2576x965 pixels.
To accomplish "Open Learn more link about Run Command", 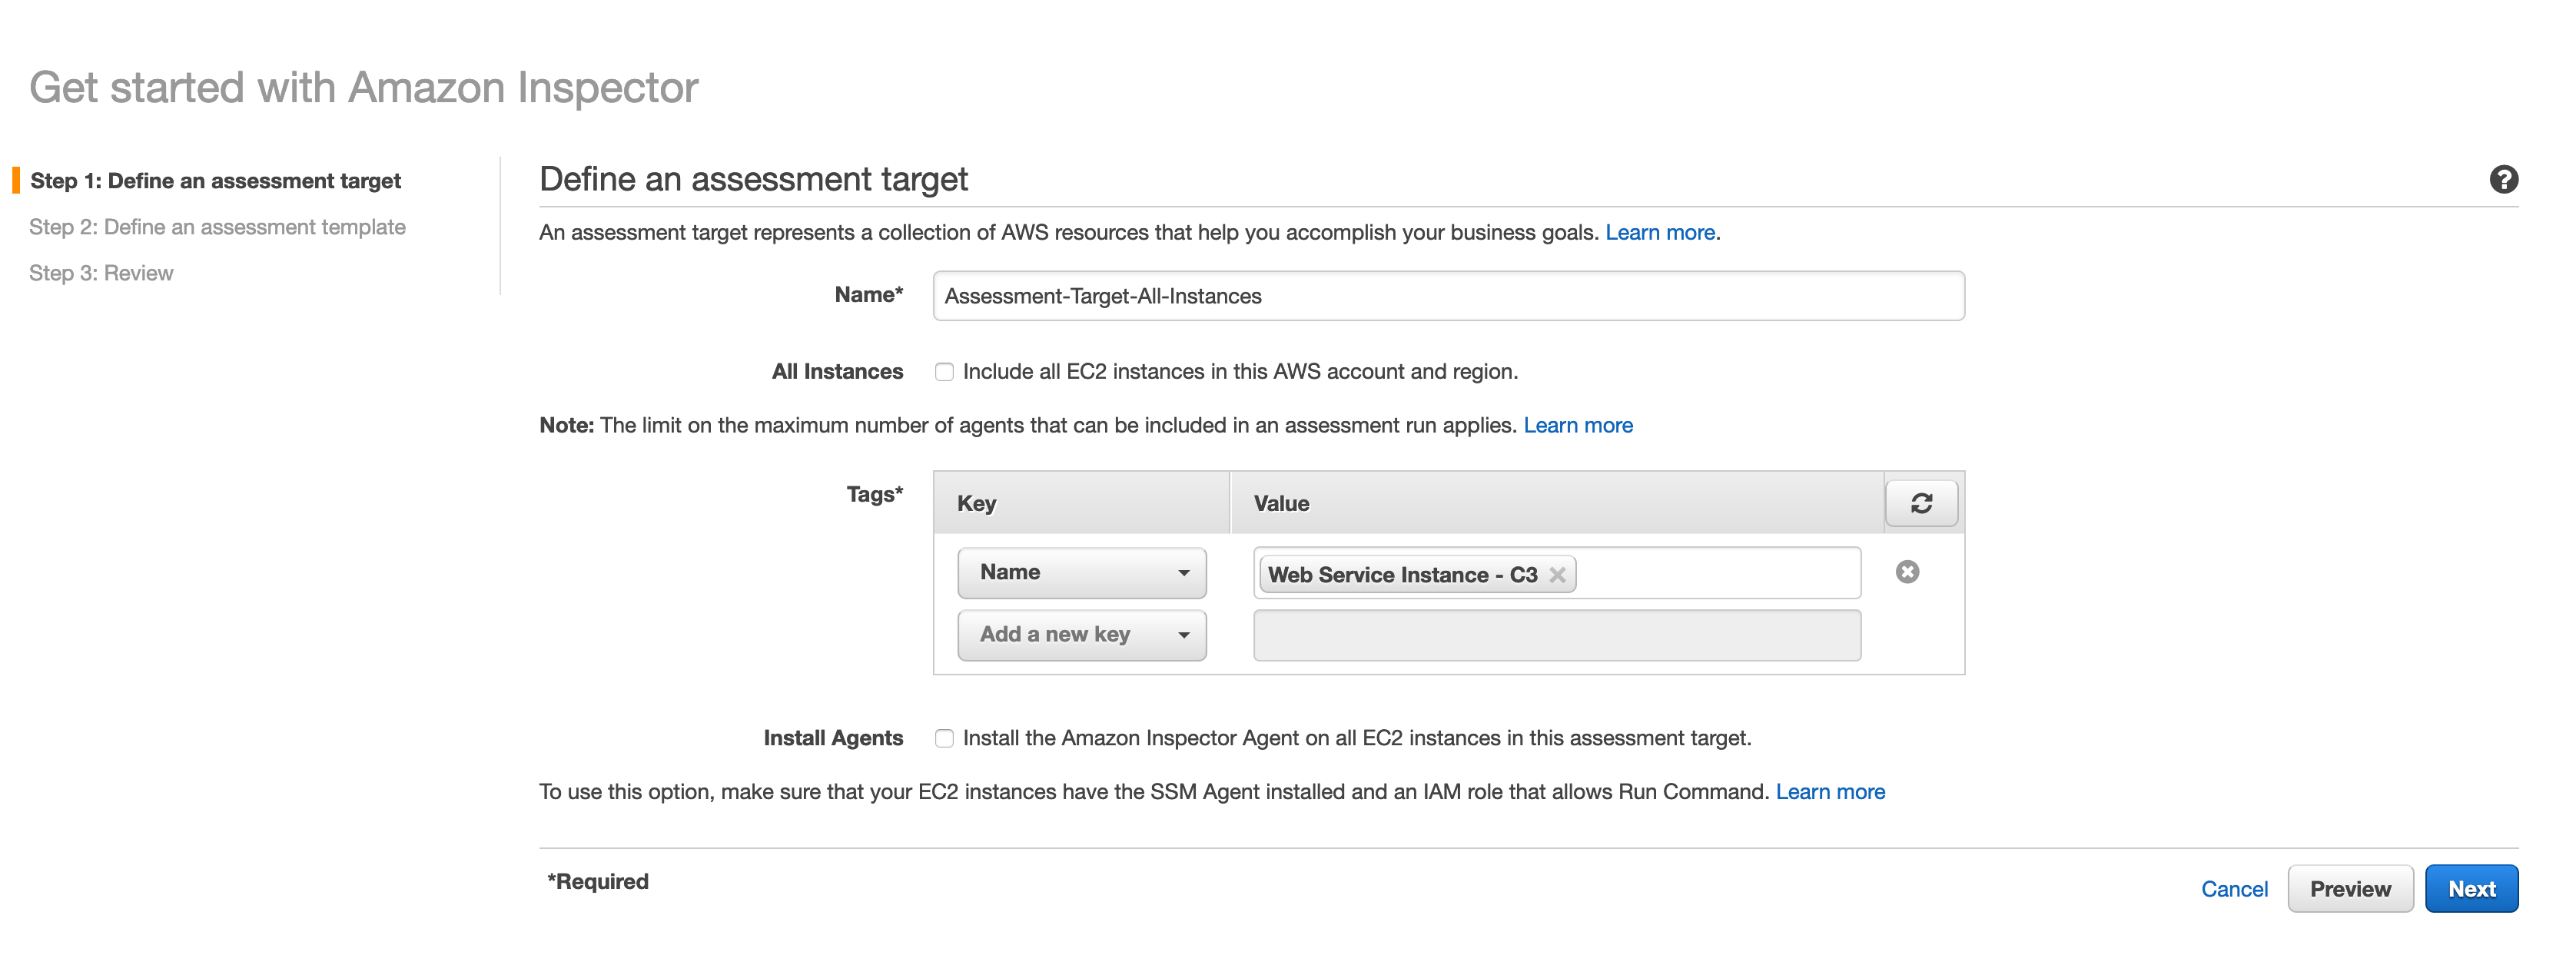I will point(1829,792).
